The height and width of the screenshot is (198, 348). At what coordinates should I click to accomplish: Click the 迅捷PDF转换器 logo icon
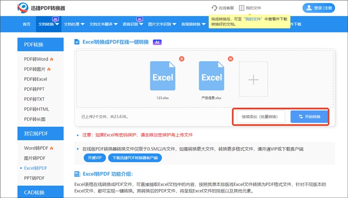tap(23, 8)
